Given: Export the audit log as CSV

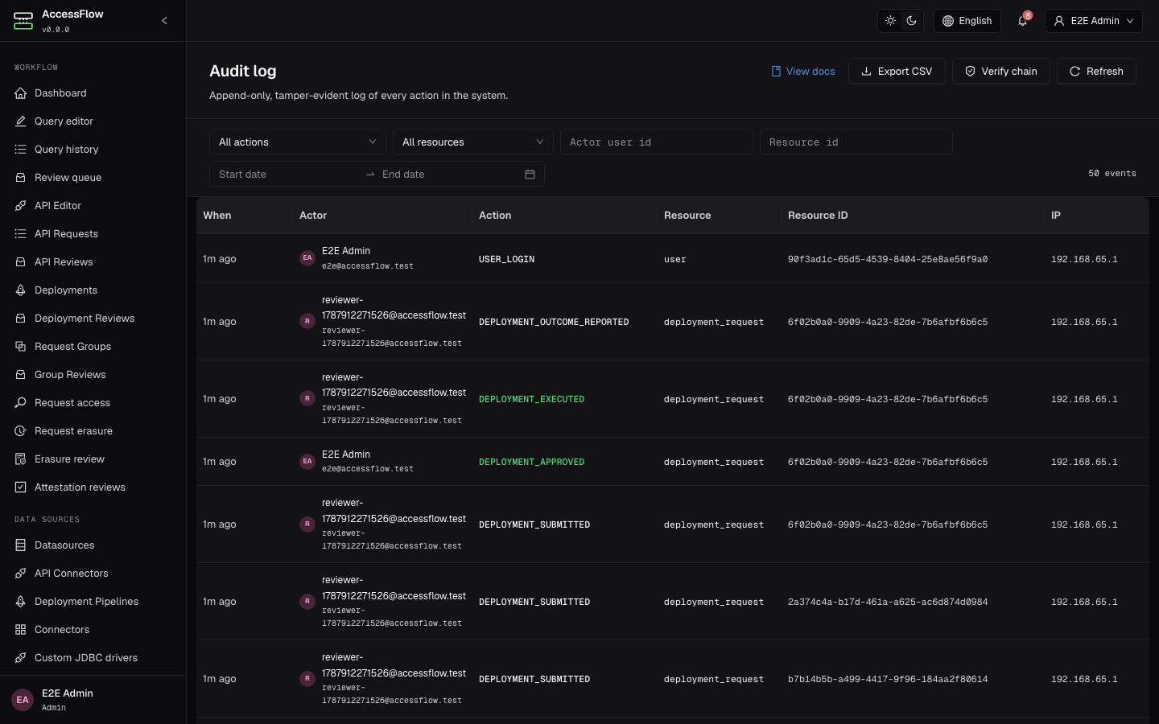Looking at the screenshot, I should [x=897, y=72].
